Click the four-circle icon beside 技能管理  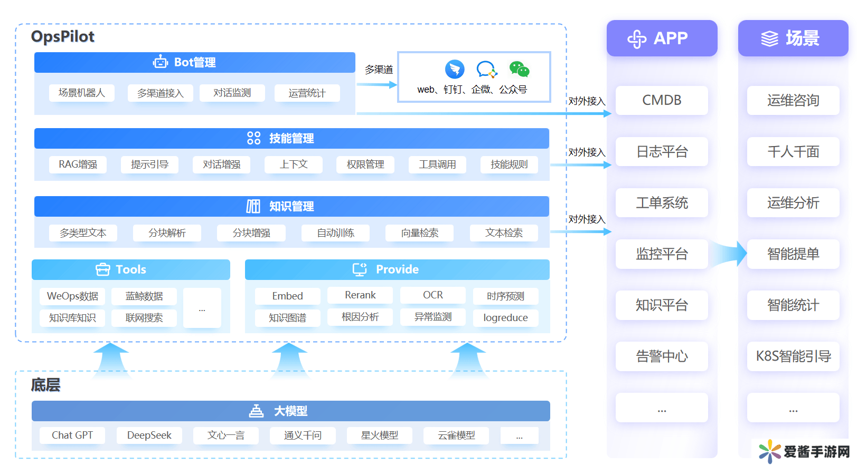(253, 138)
